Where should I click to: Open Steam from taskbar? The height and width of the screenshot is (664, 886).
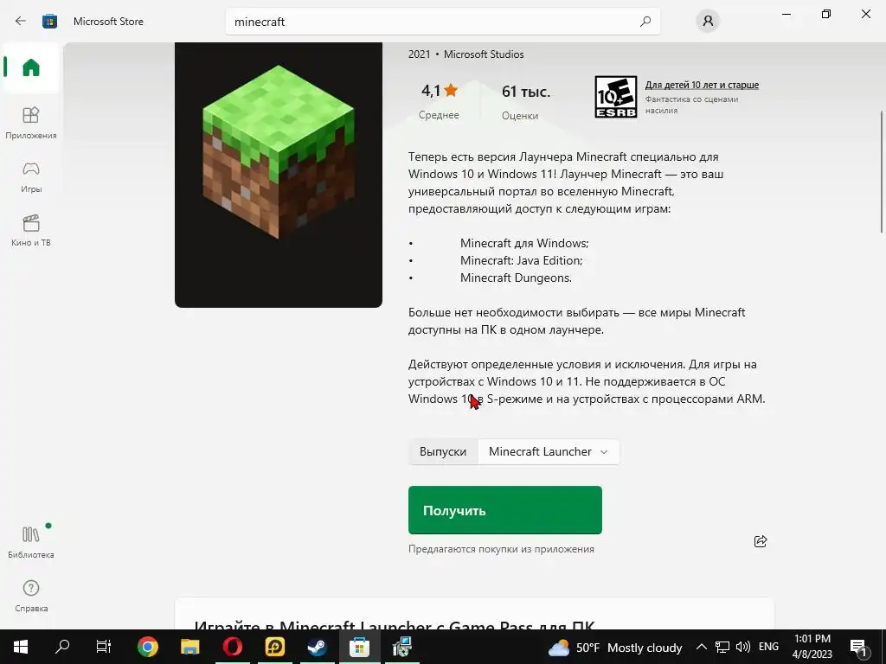tap(317, 647)
